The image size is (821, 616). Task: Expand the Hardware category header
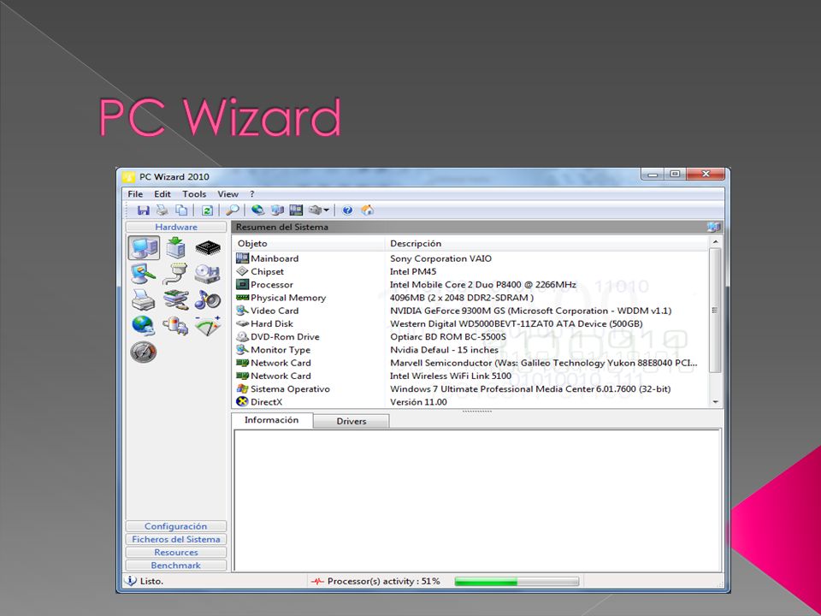176,227
